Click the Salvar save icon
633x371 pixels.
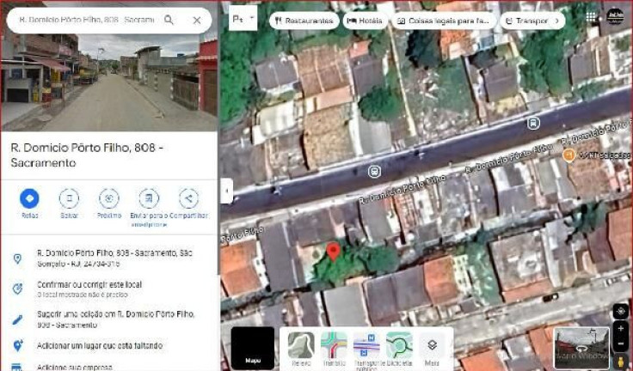point(69,198)
